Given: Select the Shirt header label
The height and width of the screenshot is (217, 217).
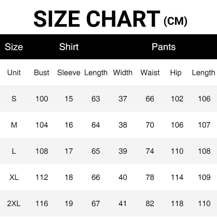Looking at the screenshot, I should pyautogui.click(x=69, y=47).
